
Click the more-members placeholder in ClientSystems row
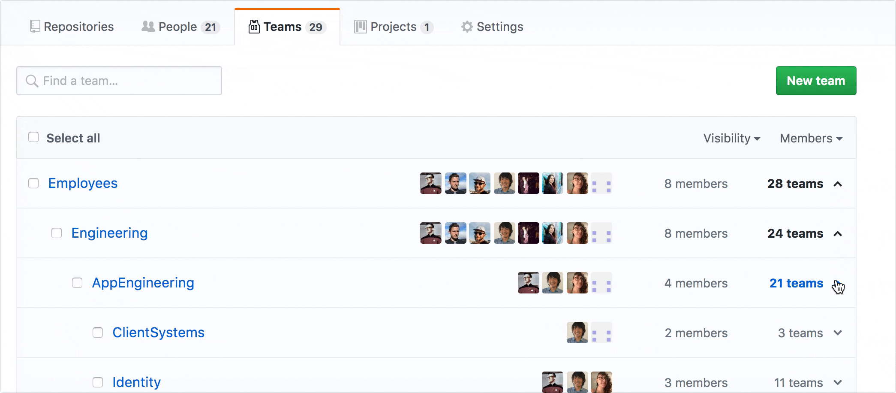(x=601, y=333)
